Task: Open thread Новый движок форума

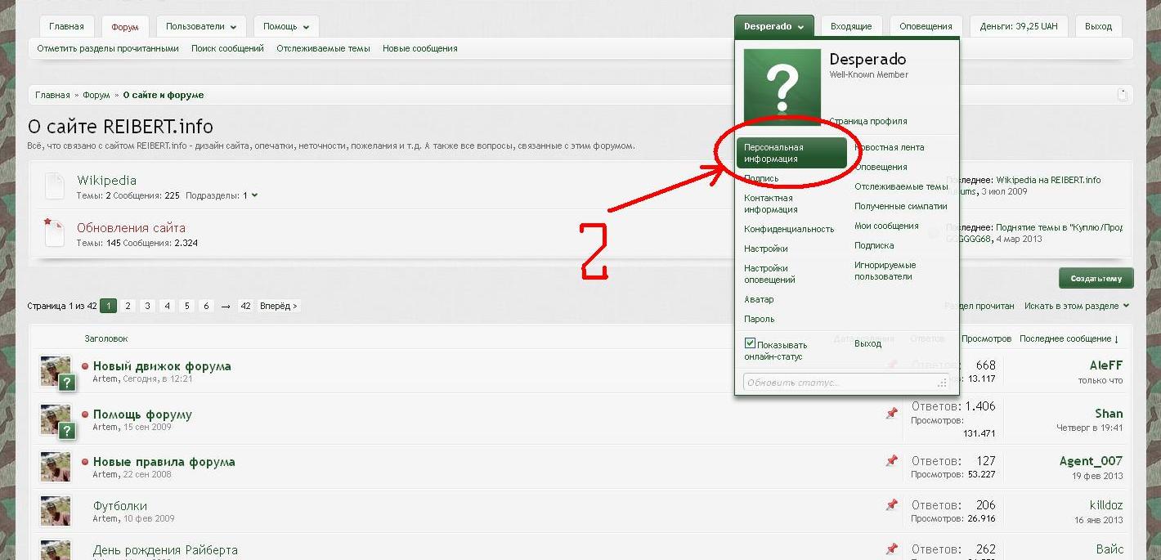Action: click(162, 366)
